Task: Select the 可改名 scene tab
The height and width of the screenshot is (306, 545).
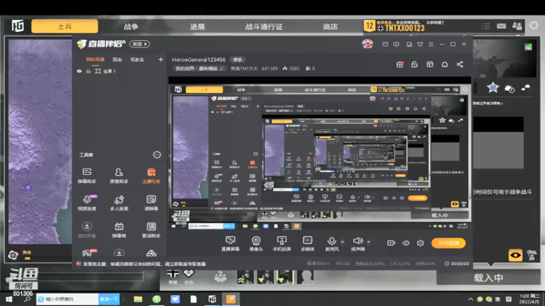Action: point(137,60)
